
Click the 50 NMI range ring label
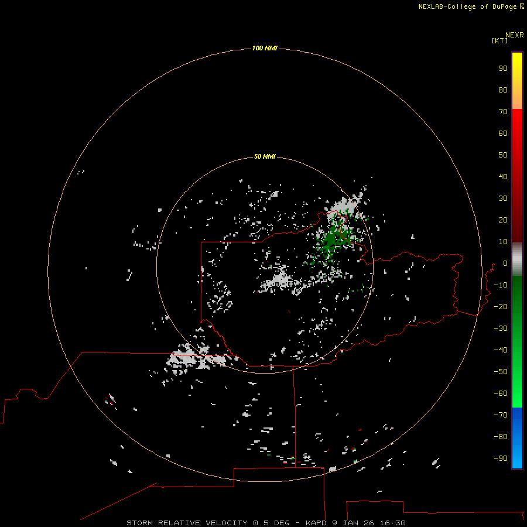coord(265,156)
